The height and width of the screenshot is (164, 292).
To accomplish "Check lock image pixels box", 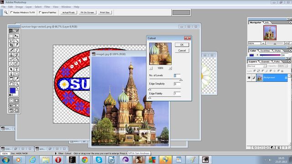I will click(x=263, y=71).
